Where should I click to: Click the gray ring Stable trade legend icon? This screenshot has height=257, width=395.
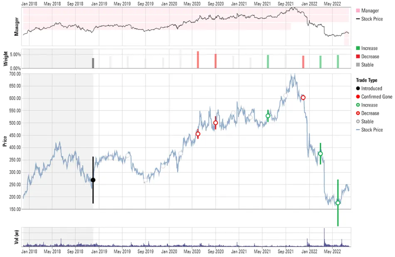(x=358, y=122)
